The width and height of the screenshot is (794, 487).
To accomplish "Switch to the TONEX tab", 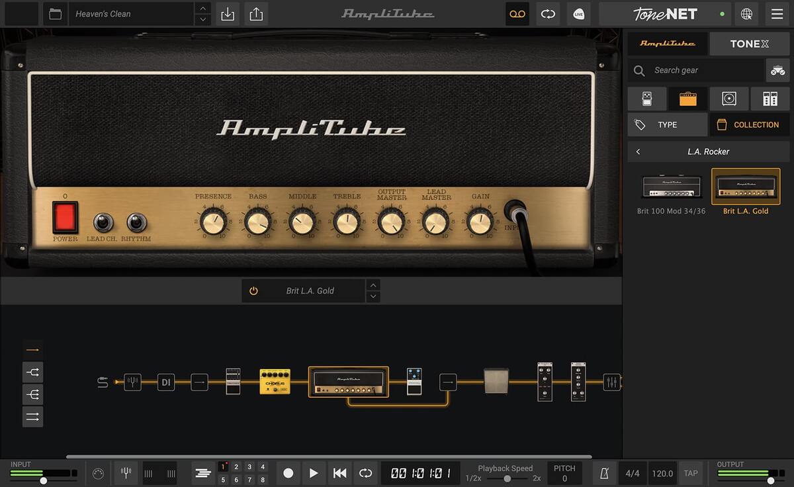I will click(x=749, y=44).
